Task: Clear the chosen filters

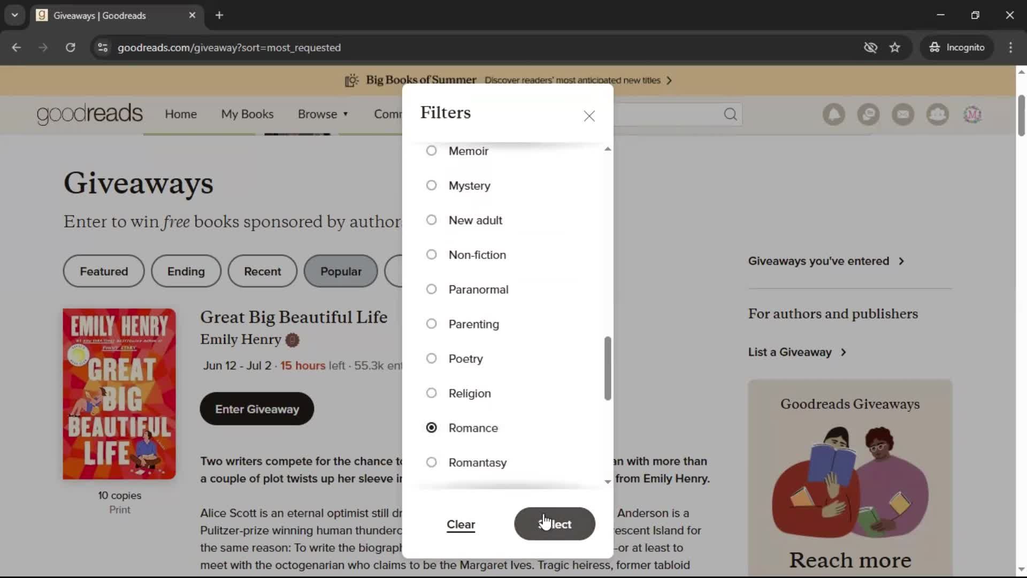Action: [461, 524]
